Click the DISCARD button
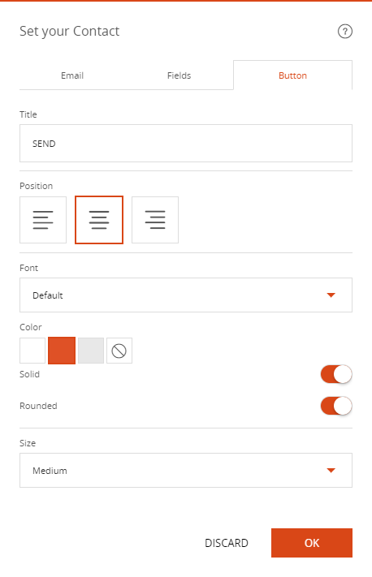372x577 pixels. point(227,543)
